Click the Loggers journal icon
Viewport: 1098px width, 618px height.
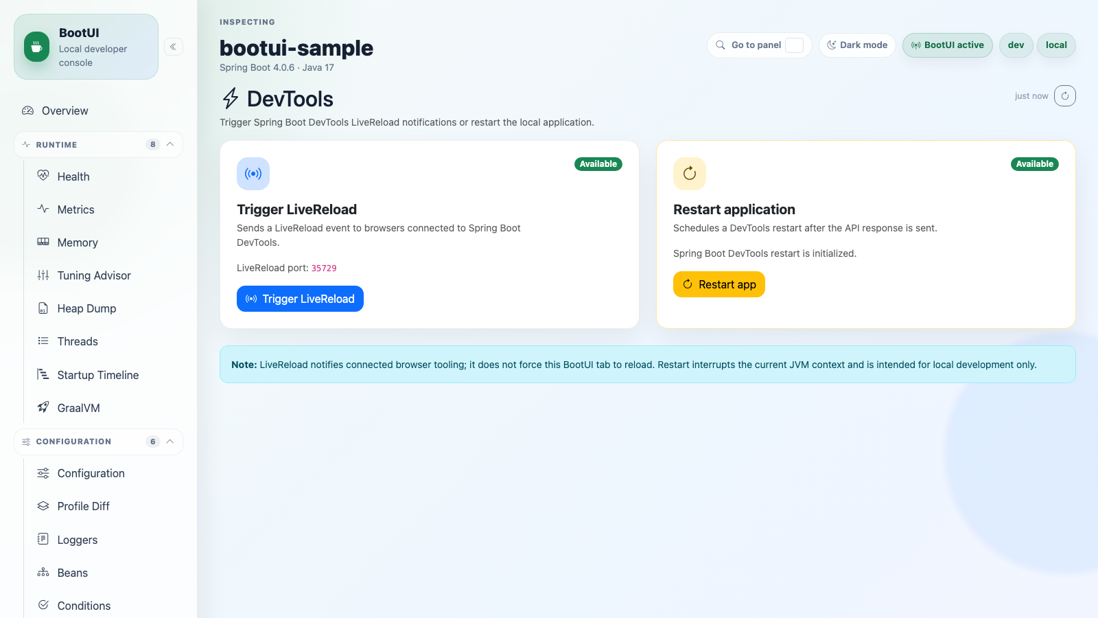43,539
